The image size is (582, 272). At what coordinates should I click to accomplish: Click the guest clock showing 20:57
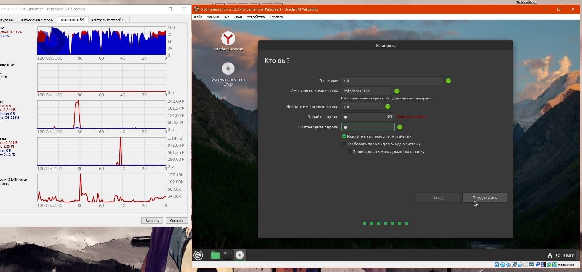coord(568,256)
